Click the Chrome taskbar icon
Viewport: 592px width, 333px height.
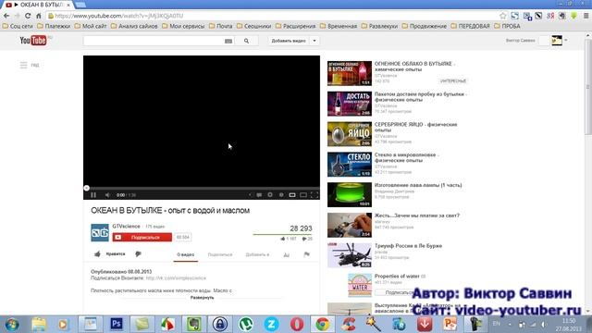323,324
